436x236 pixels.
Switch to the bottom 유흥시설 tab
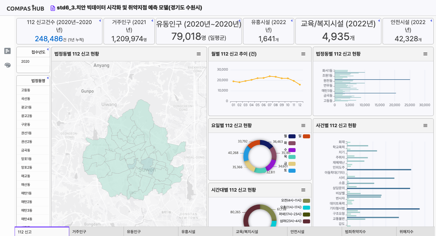coord(206,232)
